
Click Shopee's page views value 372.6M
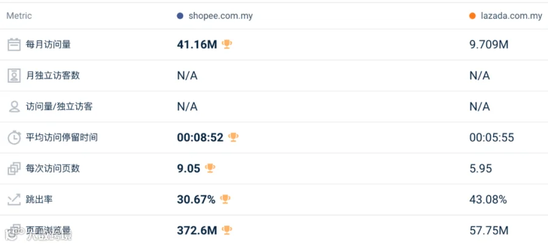pyautogui.click(x=197, y=230)
